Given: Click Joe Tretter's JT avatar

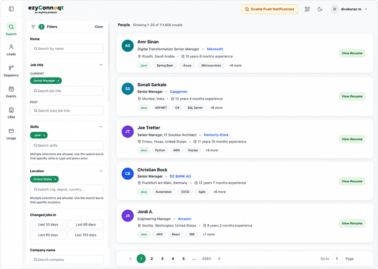Looking at the screenshot, I should 127,132.
